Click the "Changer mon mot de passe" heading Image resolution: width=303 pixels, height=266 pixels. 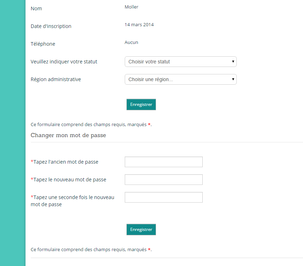pos(68,135)
